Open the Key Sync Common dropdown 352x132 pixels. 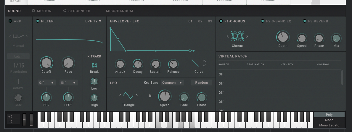coord(172,83)
